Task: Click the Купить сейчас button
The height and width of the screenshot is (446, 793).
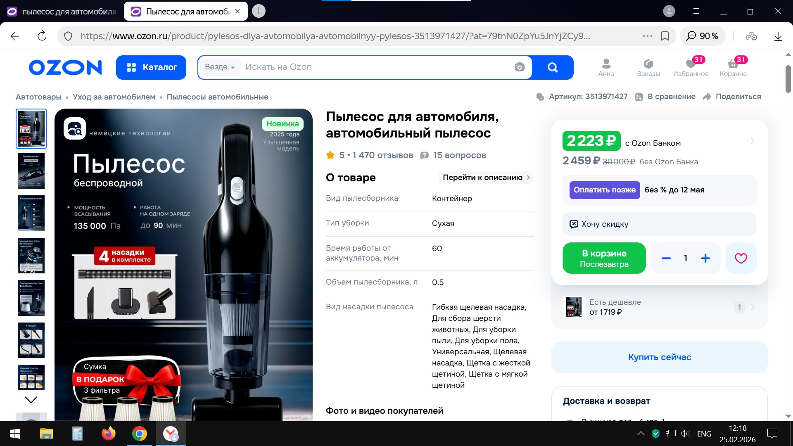Action: click(x=659, y=357)
